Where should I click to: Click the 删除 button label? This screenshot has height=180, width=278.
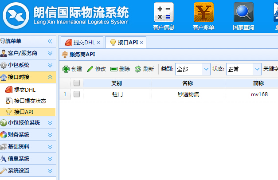click(125, 69)
